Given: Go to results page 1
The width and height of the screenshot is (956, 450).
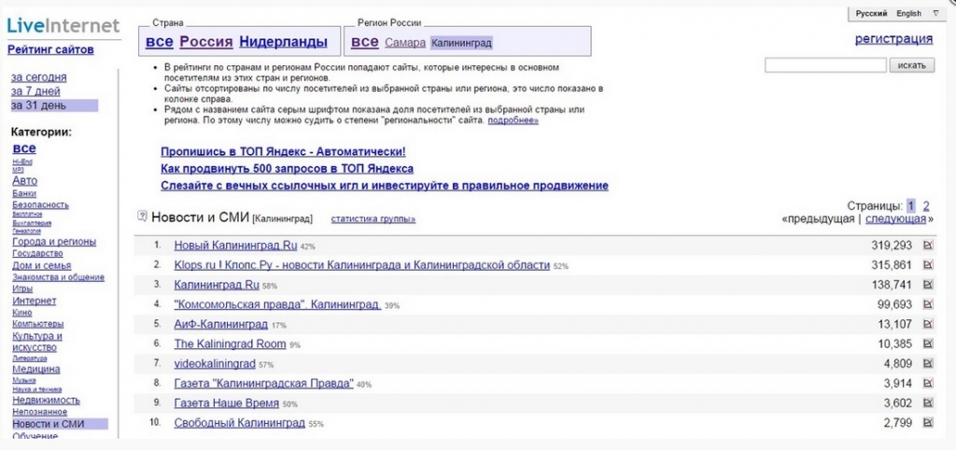Looking at the screenshot, I should pos(910,205).
